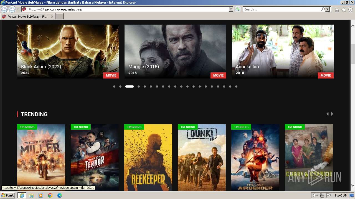Select the first slider pagination dot
Viewport: 355px width, 199px height.
coord(114,87)
